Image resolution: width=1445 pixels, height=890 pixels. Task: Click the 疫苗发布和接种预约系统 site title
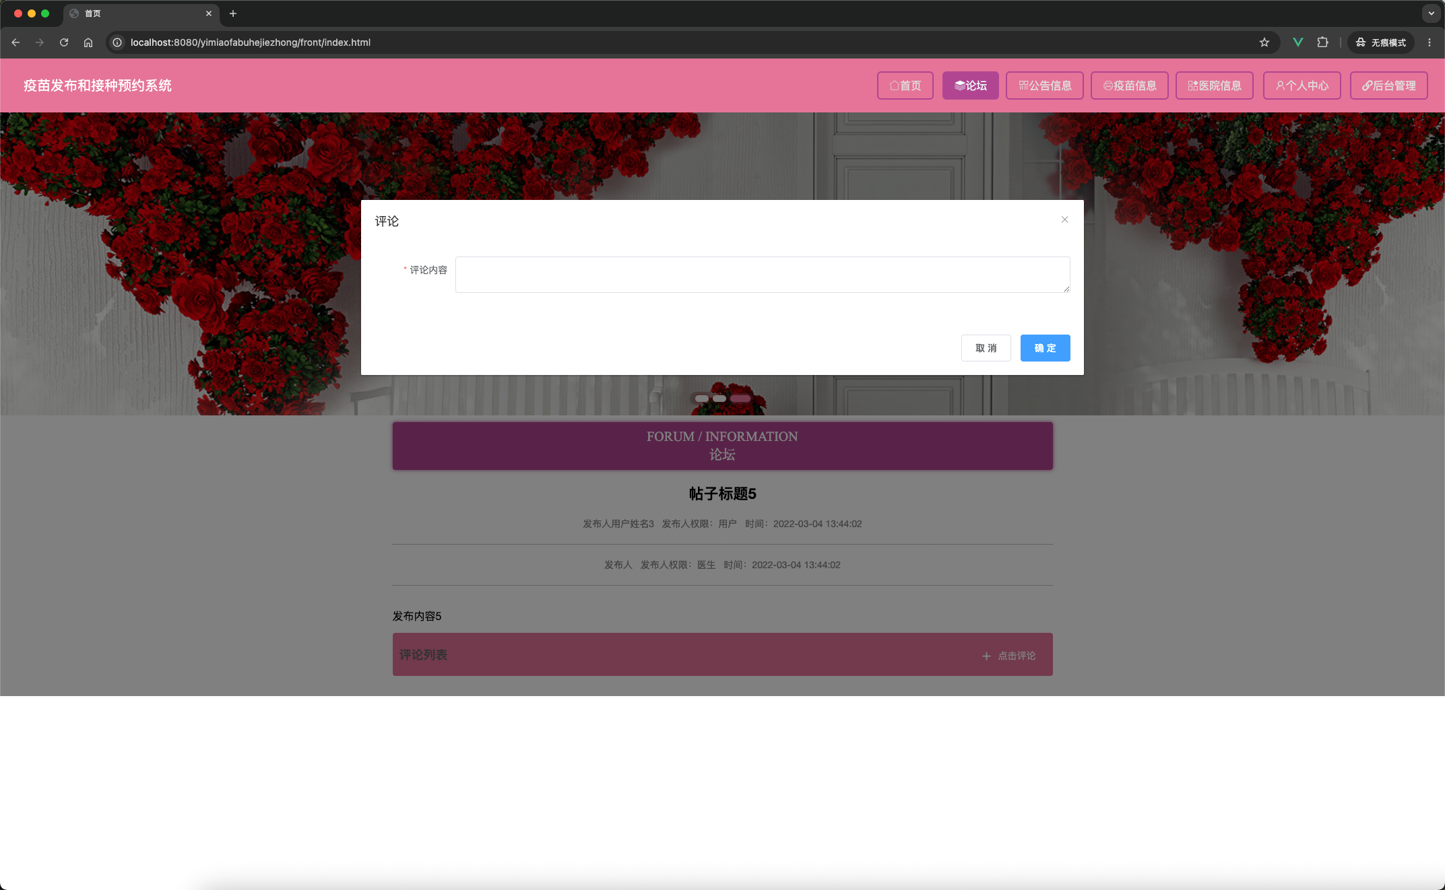[98, 85]
